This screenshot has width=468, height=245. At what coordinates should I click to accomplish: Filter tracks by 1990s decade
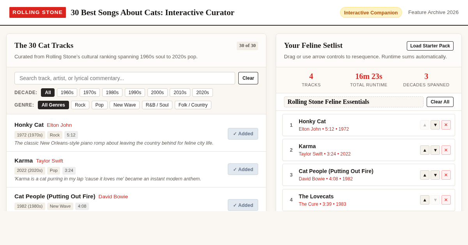[x=135, y=93]
